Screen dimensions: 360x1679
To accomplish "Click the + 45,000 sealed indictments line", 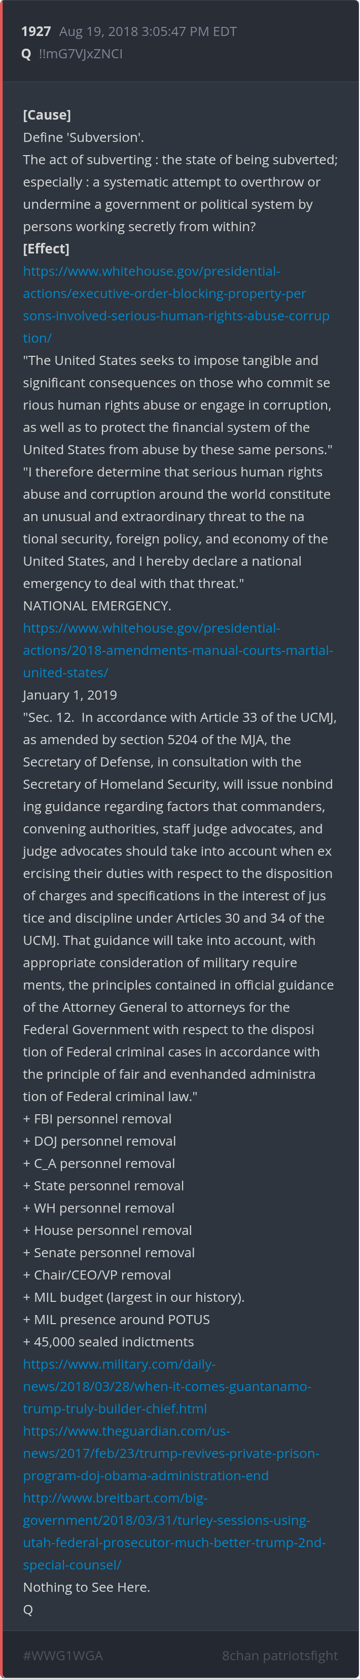I will click(109, 1341).
